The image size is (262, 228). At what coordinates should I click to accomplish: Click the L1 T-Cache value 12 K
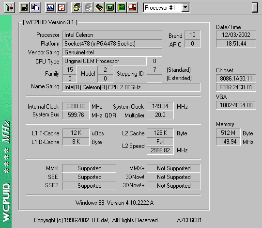76,133
